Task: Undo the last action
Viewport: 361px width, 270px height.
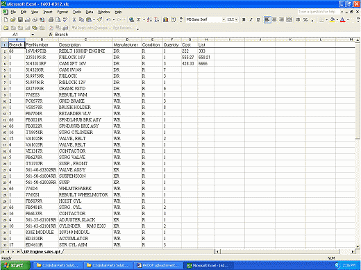Action: [x=108, y=20]
